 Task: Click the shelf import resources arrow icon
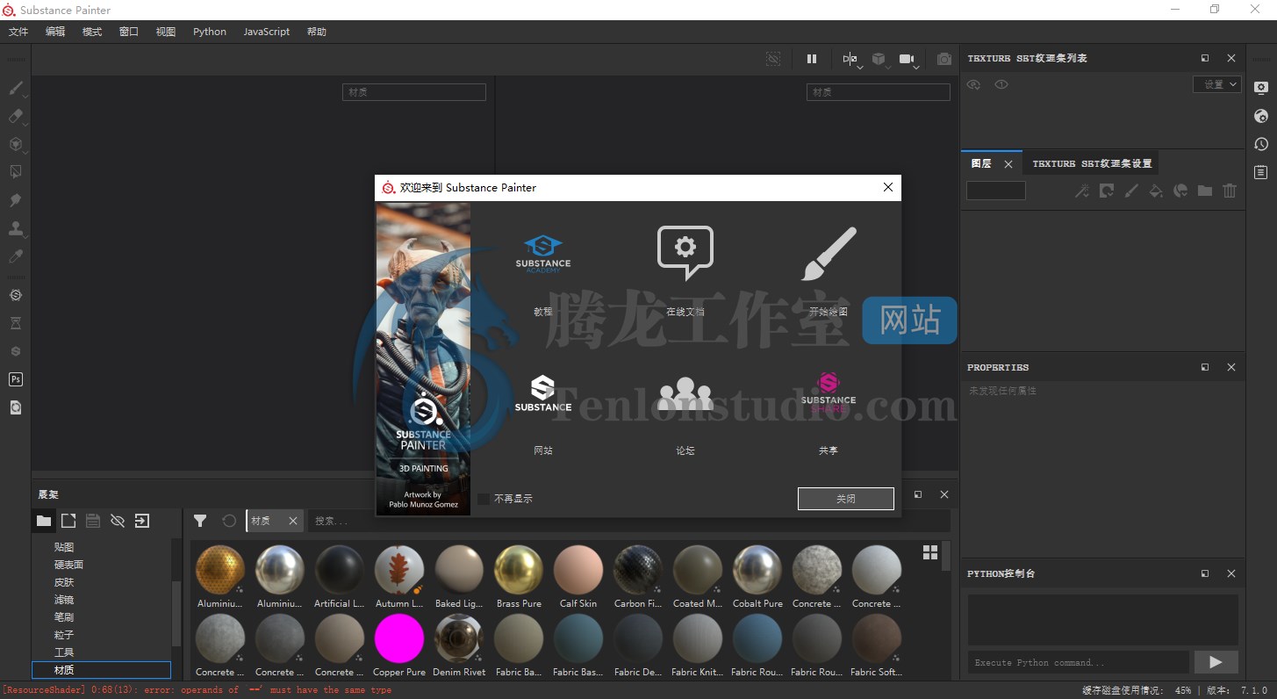[x=142, y=521]
